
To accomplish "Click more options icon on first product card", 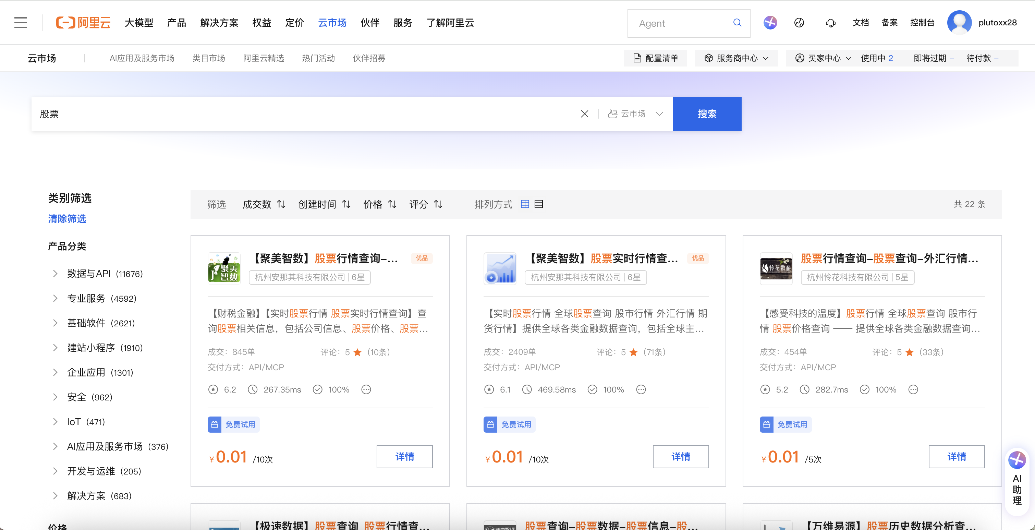I will 366,389.
